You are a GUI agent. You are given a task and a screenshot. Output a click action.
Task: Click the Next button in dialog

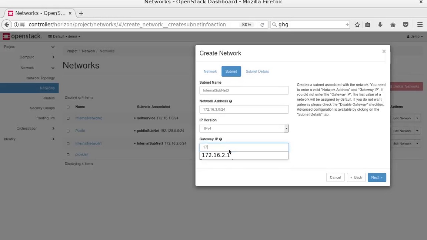click(377, 177)
